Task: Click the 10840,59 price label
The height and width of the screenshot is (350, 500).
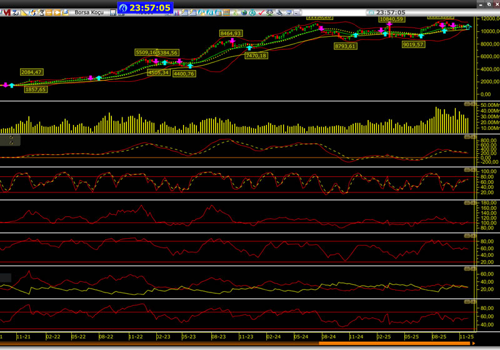Action: click(392, 19)
